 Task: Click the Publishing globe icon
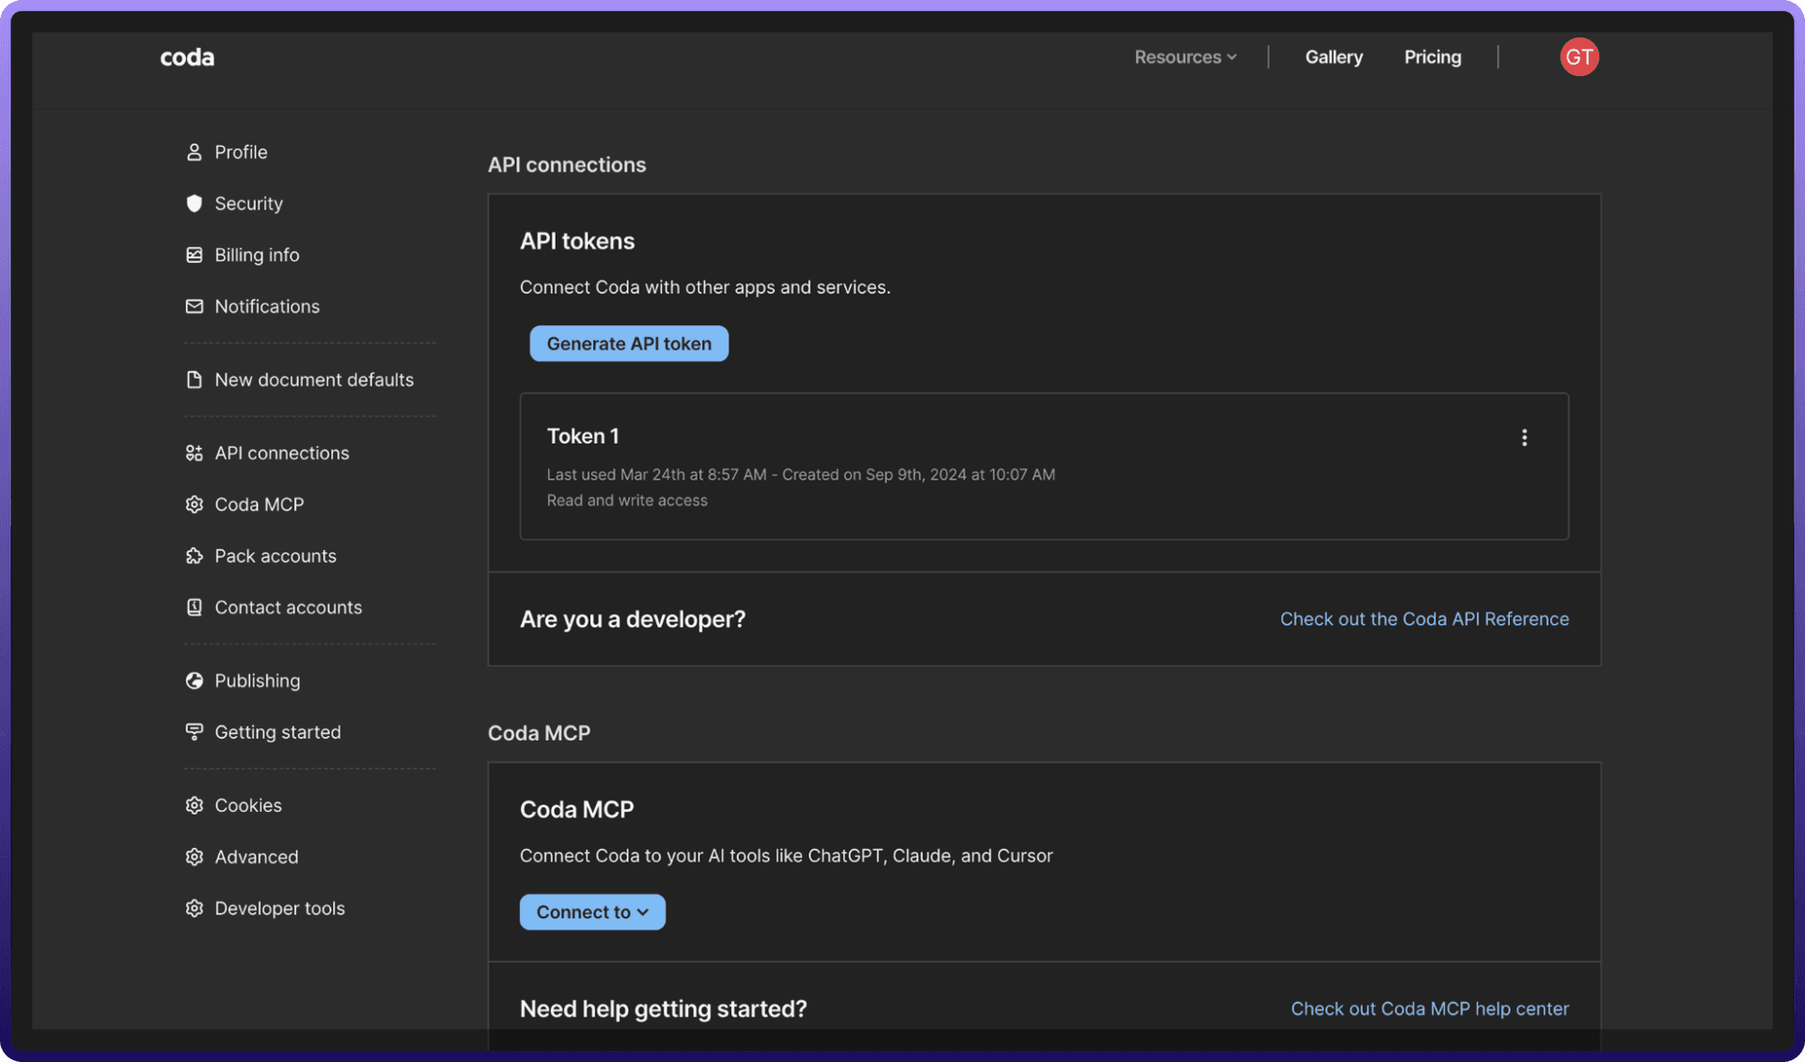click(x=194, y=681)
